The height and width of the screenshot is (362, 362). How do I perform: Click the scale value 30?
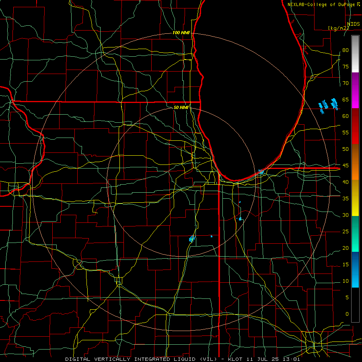coord(346,215)
